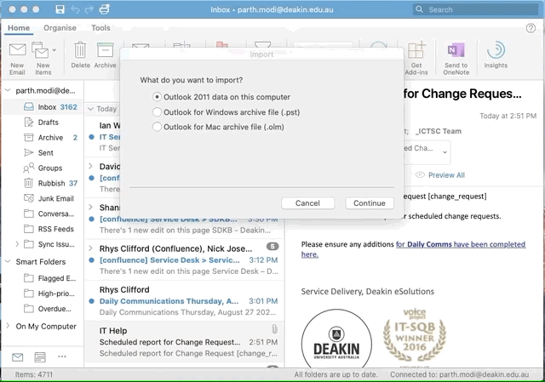
Task: Open the help question mark icon
Action: (x=531, y=28)
